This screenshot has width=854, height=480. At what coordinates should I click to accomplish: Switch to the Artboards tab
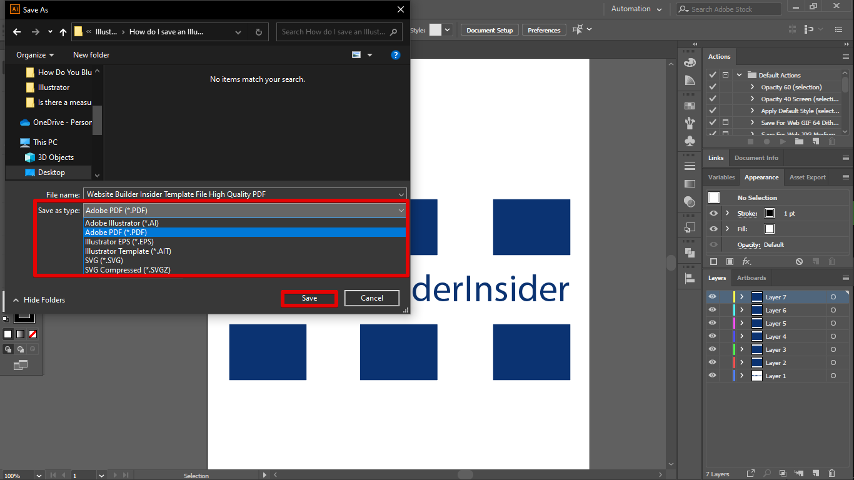(x=751, y=278)
